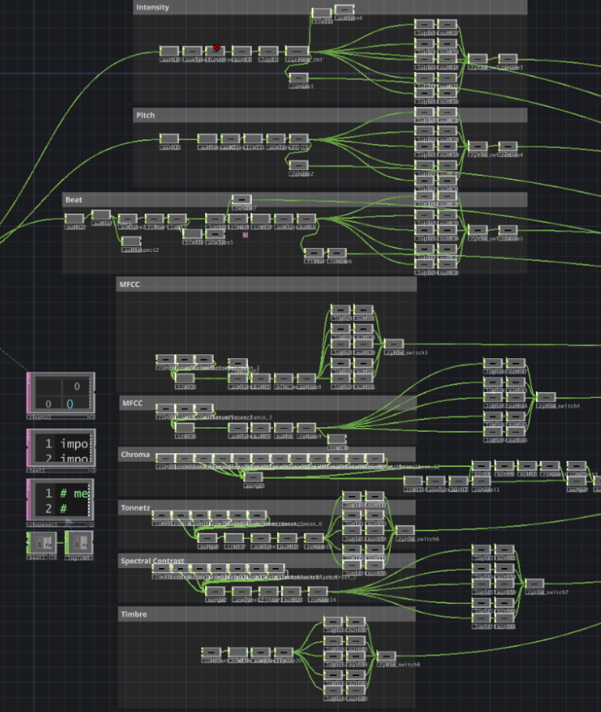Select switch3 node in upper MFCC group
601x712 pixels.
click(x=394, y=344)
